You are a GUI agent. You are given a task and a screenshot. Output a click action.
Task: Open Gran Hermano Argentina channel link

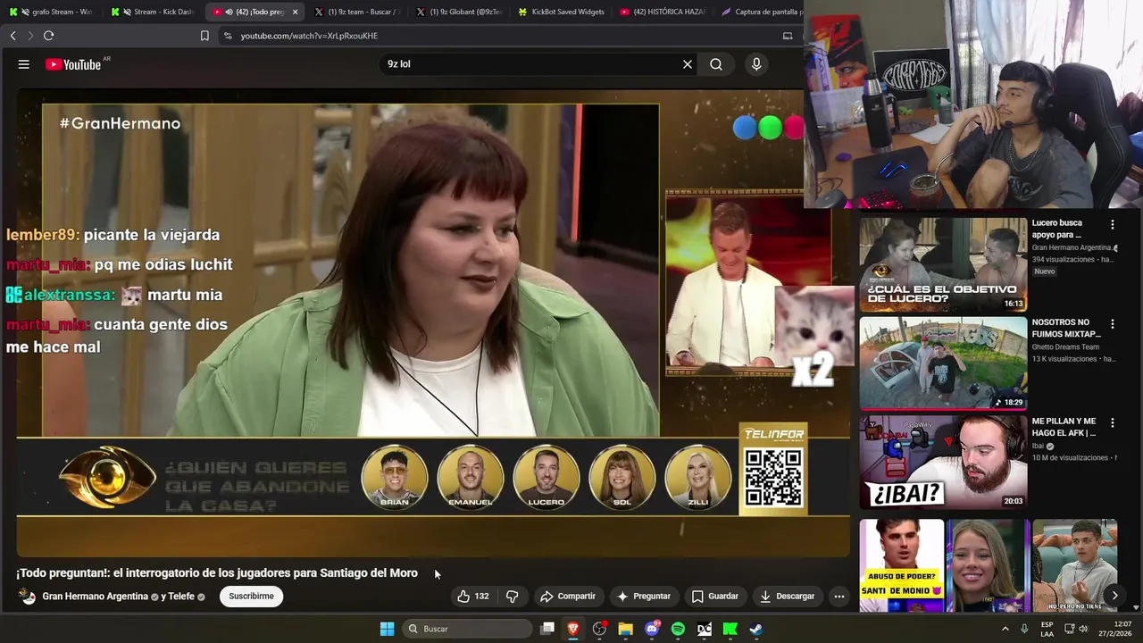[x=95, y=597]
